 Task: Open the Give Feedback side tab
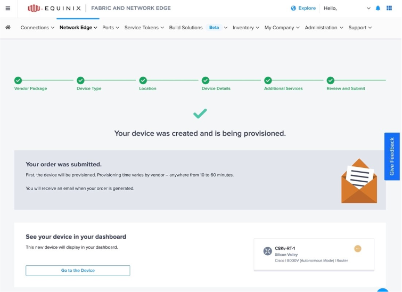tap(392, 156)
